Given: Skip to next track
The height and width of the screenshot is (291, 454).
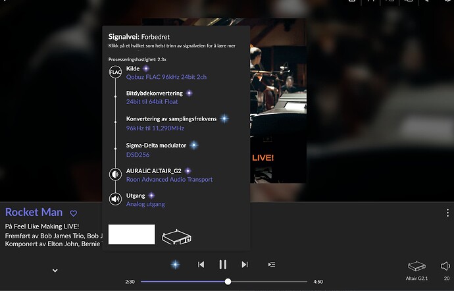Looking at the screenshot, I should pos(245,264).
